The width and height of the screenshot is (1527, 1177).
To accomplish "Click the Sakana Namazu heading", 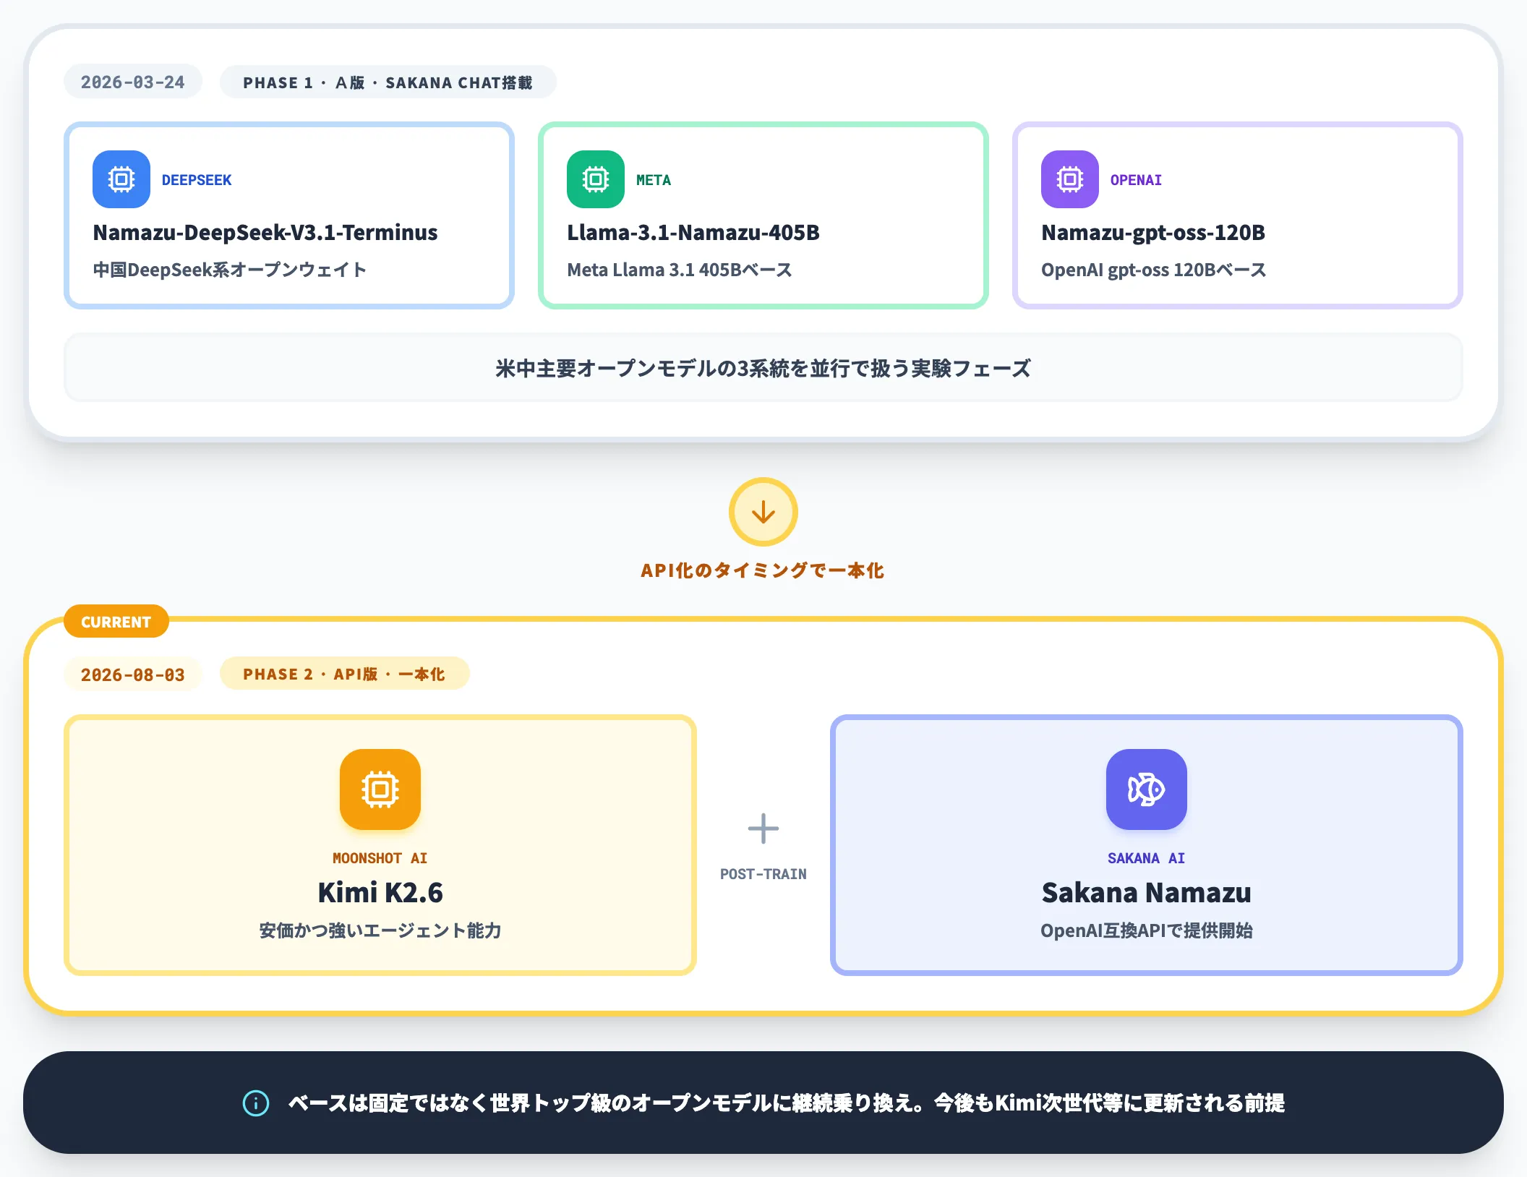I will (1147, 893).
